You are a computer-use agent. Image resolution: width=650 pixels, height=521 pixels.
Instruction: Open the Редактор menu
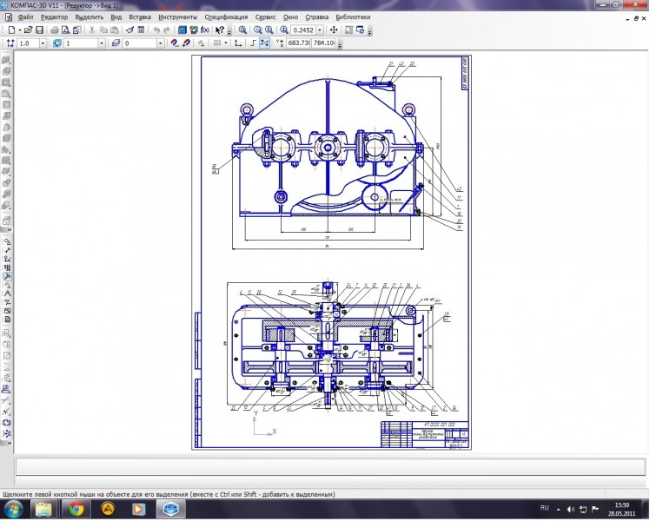click(54, 17)
